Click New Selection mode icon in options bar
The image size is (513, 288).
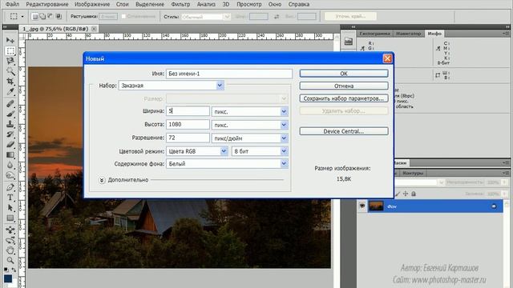point(35,16)
